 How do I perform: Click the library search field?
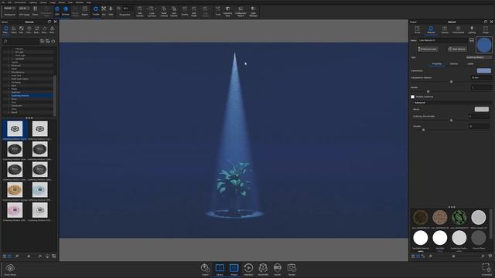pyautogui.click(x=21, y=41)
